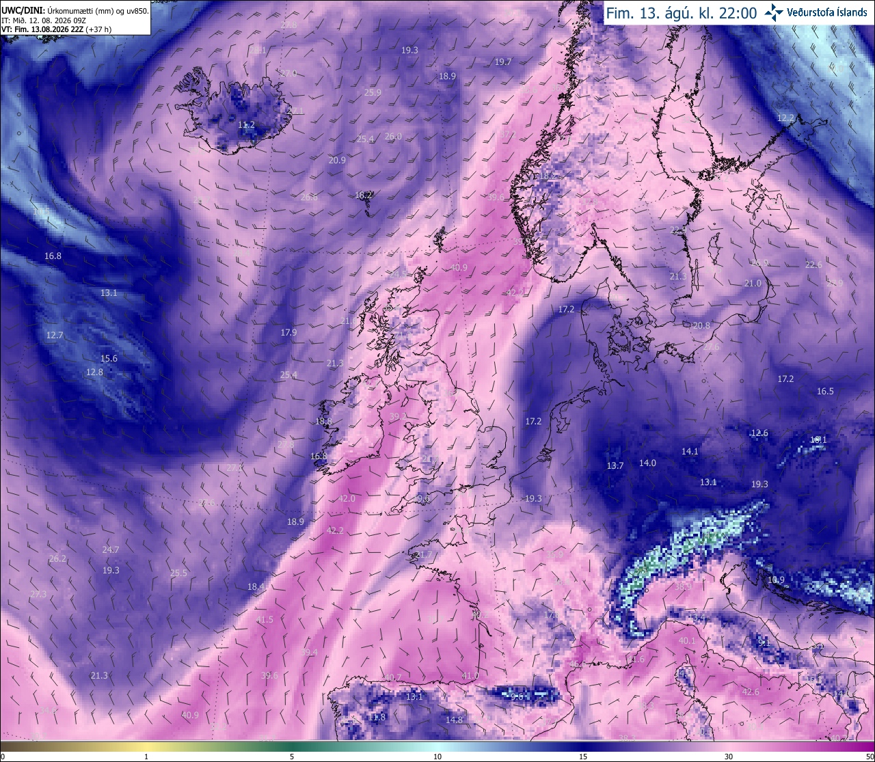Click the 9.0 value over the Pyrenees
Viewport: 875px width, 762px height.
point(517,696)
